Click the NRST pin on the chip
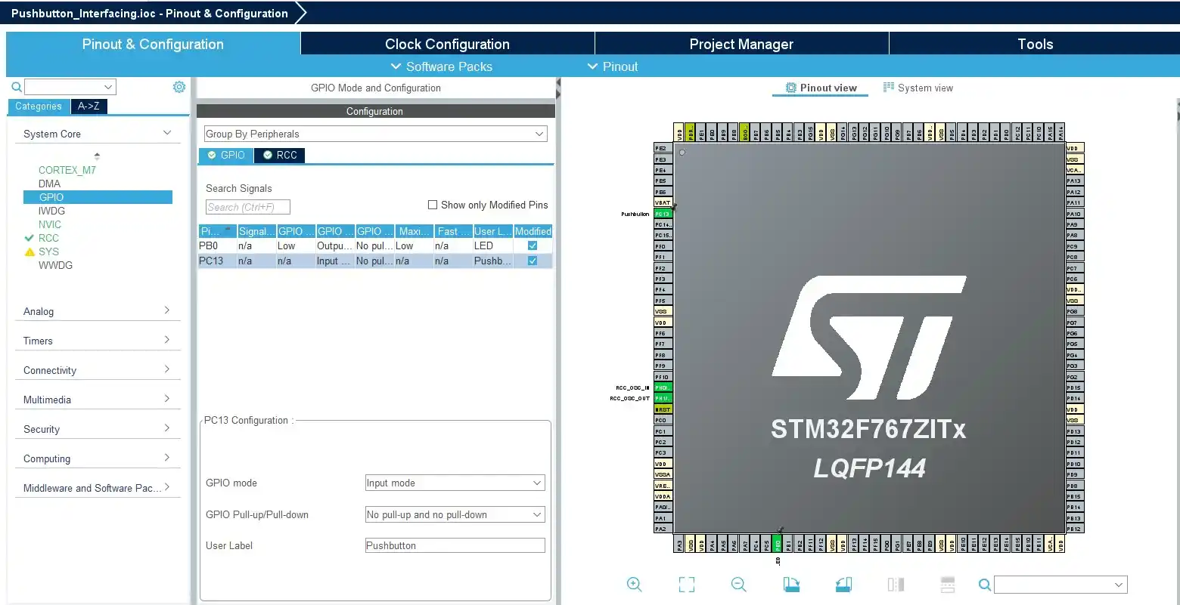1180x605 pixels. pyautogui.click(x=663, y=409)
